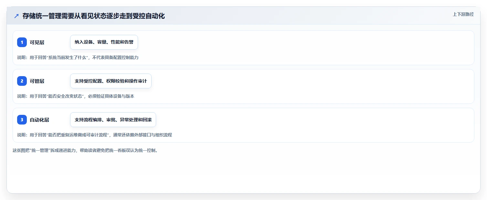The height and width of the screenshot is (200, 487).
Task: Select the 可管层 layer label
Action: coord(37,81)
